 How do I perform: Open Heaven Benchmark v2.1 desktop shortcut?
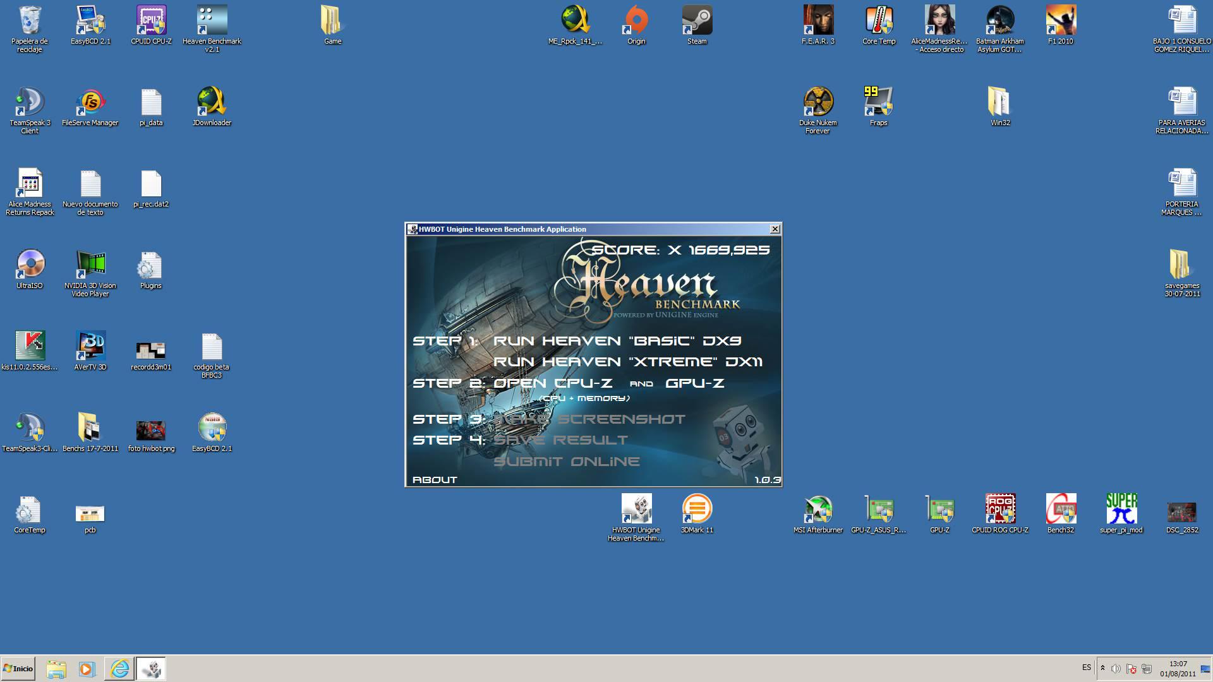pos(212,28)
